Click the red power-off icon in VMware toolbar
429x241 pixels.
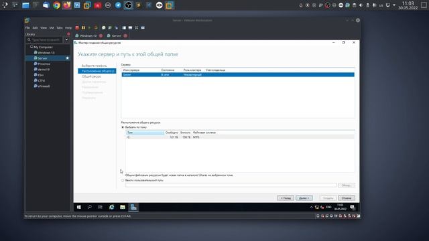[77, 28]
